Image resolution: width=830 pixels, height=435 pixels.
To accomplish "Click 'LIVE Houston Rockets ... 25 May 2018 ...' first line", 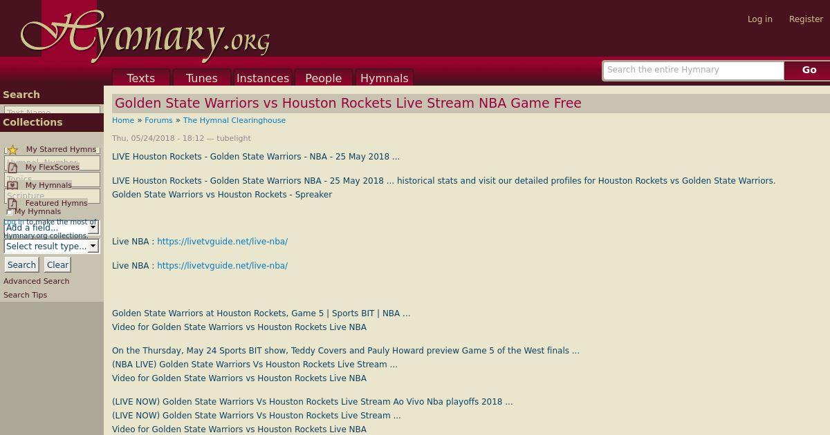I will [x=256, y=157].
